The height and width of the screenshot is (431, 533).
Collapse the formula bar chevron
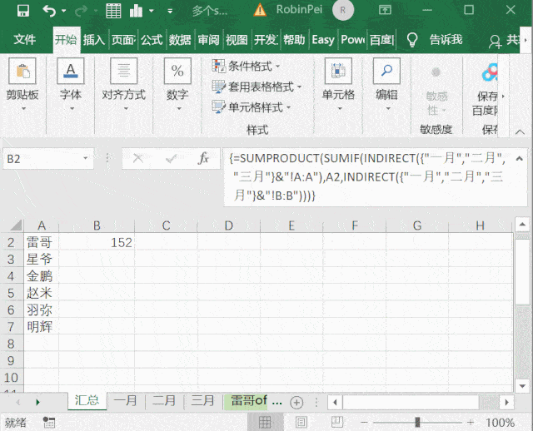click(519, 158)
